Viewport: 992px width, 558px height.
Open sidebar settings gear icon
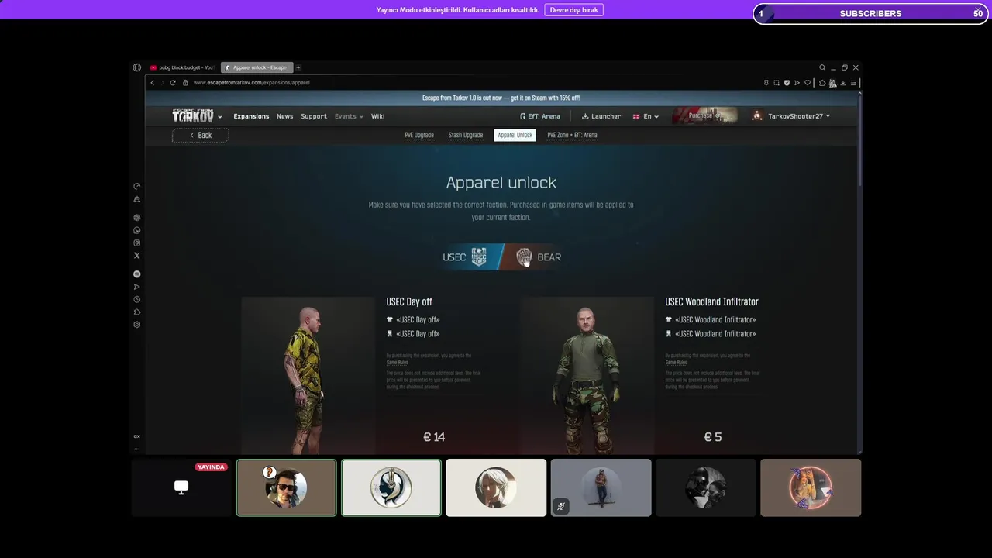click(x=137, y=325)
